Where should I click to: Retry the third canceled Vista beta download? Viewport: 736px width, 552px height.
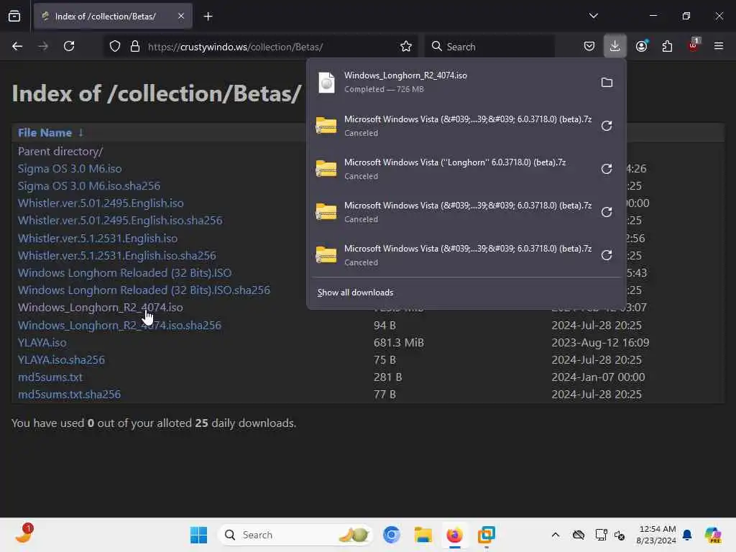pos(607,212)
